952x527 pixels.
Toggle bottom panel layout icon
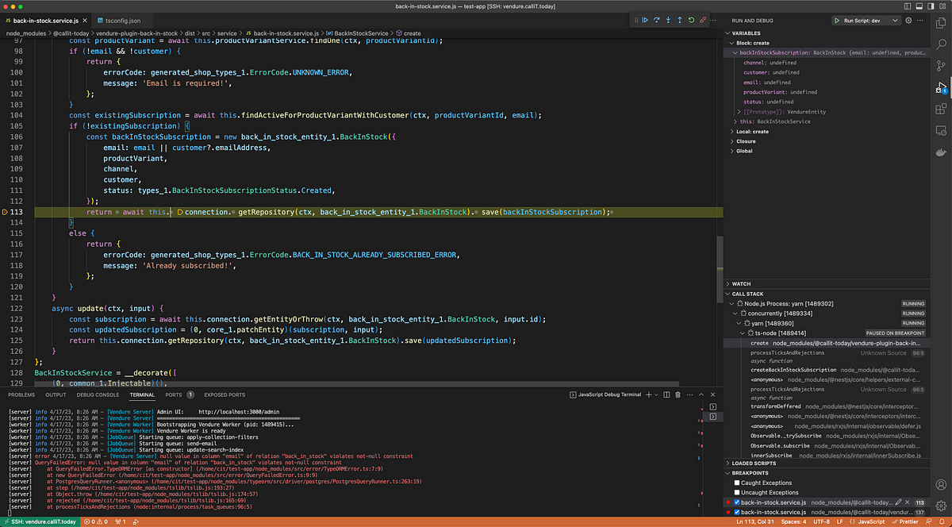tap(921, 6)
